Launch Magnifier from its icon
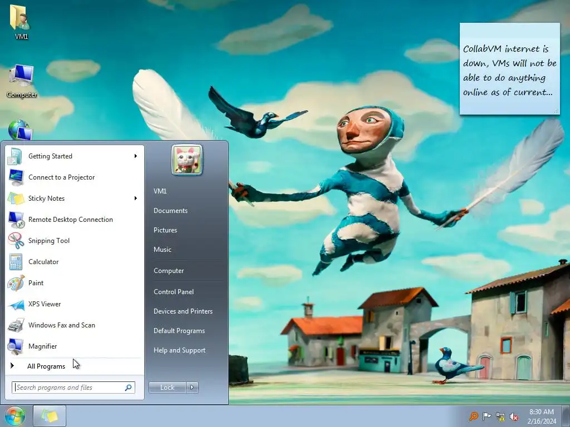Image resolution: width=570 pixels, height=427 pixels. tap(16, 346)
